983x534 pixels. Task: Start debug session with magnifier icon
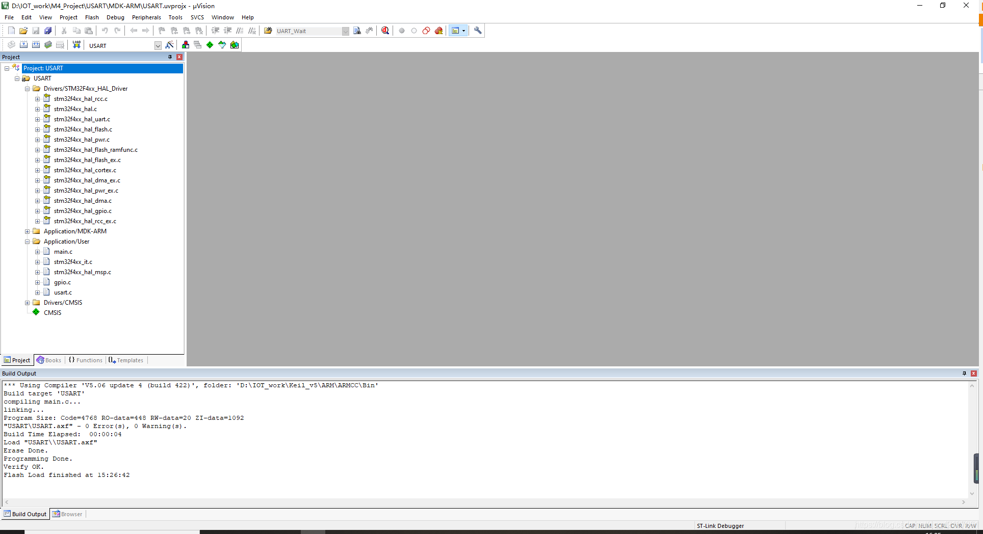[x=385, y=31]
